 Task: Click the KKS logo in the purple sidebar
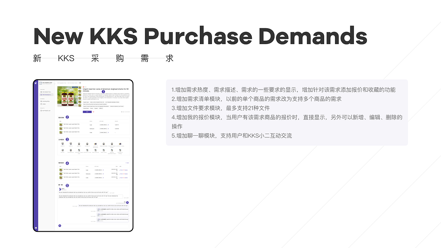(x=36, y=83)
